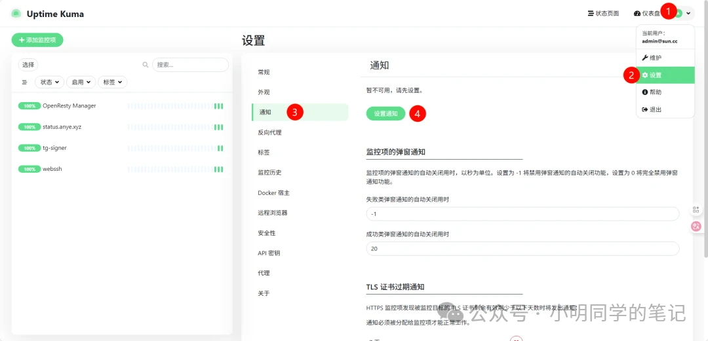The height and width of the screenshot is (341, 708).
Task: Click the heartbeat bar of webssh
Action: (x=175, y=169)
